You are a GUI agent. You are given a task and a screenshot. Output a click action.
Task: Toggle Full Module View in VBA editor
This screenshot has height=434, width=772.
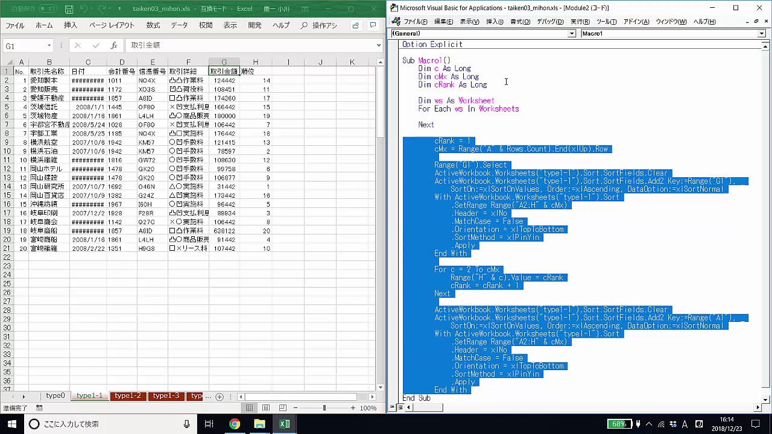pyautogui.click(x=400, y=407)
